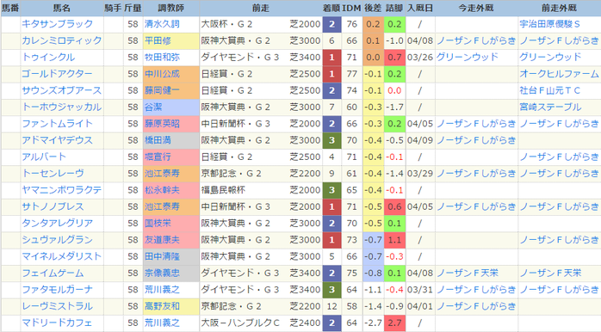Screen dimensions: 601x332
Task: Open horse link アルバート
Action: (44, 157)
